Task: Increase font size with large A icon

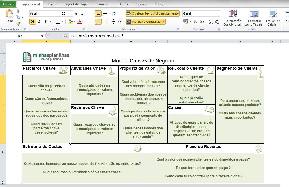Action: click(76, 13)
